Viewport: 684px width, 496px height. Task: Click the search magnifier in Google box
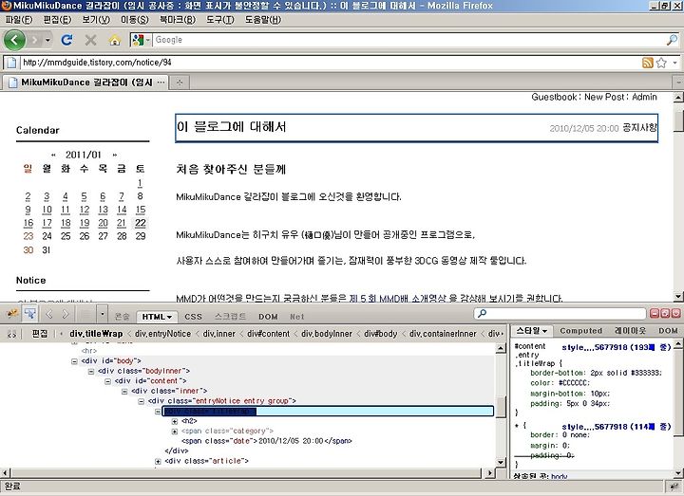click(x=672, y=40)
